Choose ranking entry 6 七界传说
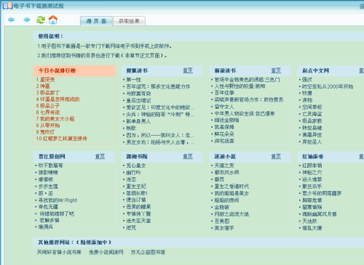 (x=48, y=113)
